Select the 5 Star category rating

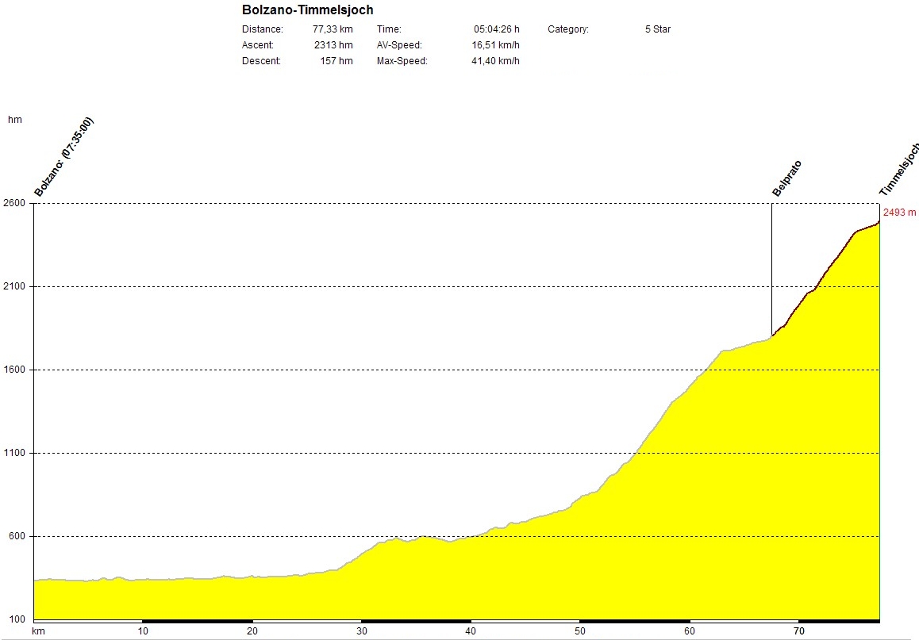(658, 29)
